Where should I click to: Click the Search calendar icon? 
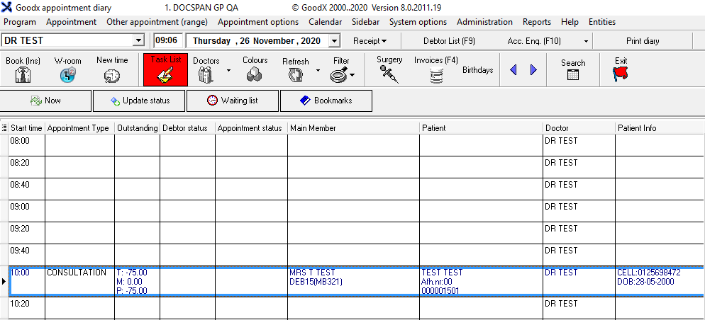pos(573,74)
